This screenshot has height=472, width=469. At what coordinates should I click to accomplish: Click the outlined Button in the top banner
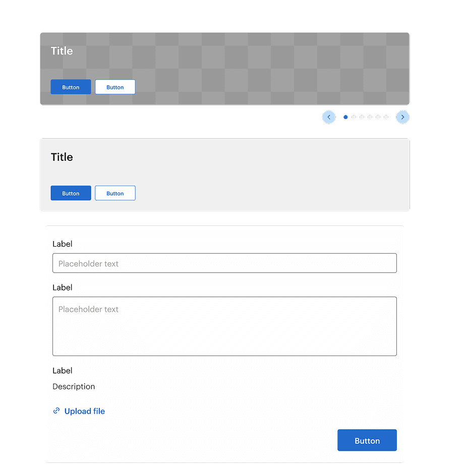(x=115, y=87)
